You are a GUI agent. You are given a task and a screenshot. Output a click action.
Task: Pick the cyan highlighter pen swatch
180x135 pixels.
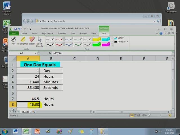pyautogui.click(x=106, y=39)
